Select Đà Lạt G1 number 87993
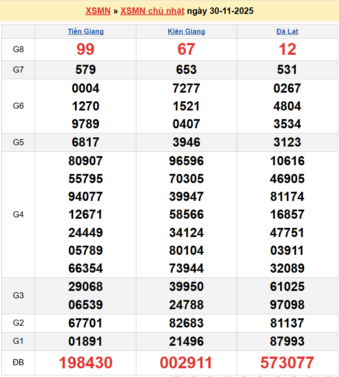Screen dimensions: 339x377 coord(287,341)
